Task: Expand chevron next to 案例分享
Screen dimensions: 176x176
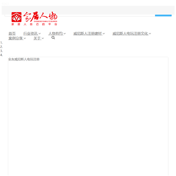Action: 25,39
